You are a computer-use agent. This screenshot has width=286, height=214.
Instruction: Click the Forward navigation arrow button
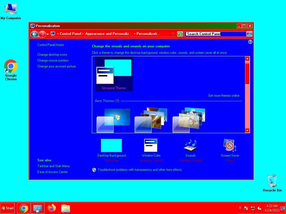coord(42,34)
